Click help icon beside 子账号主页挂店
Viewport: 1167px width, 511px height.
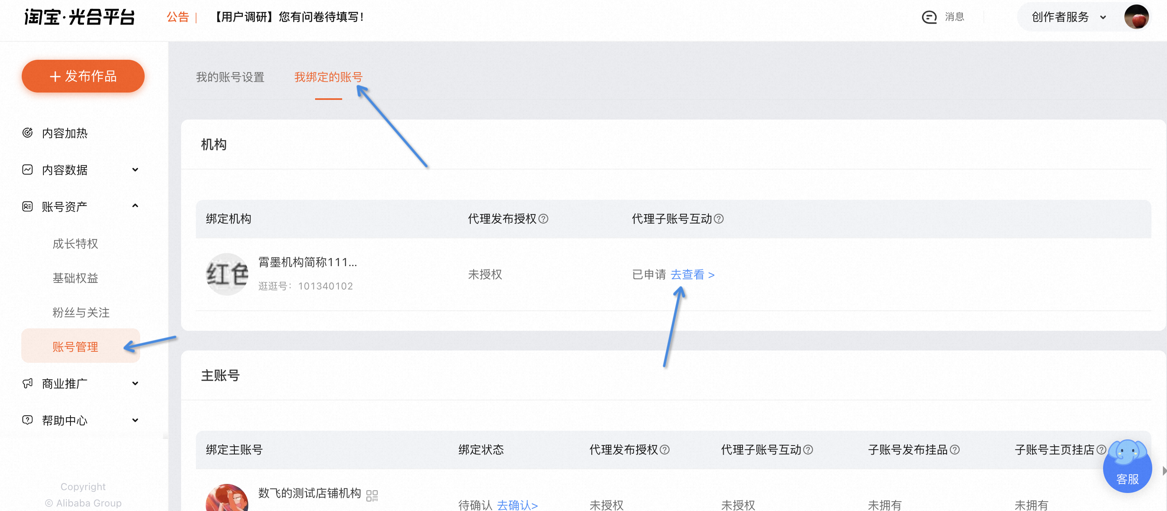pos(1101,450)
